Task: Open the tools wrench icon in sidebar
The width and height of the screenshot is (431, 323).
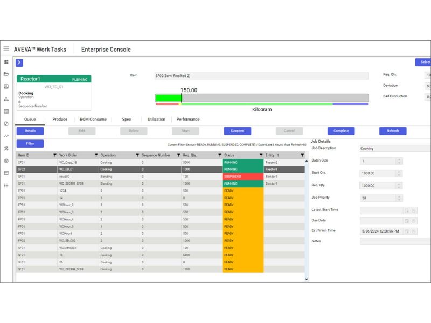Action: [x=6, y=149]
